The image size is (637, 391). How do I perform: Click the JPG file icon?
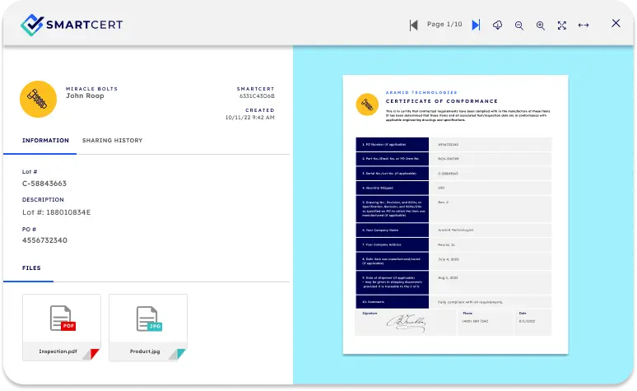[x=149, y=319]
